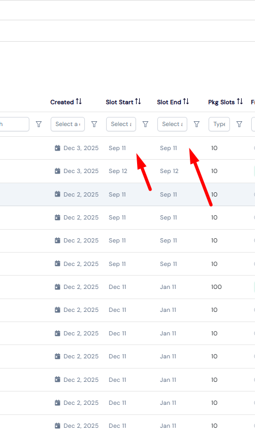The width and height of the screenshot is (255, 431).
Task: Open filter funnel beside leftmost search field
Action: coord(39,124)
